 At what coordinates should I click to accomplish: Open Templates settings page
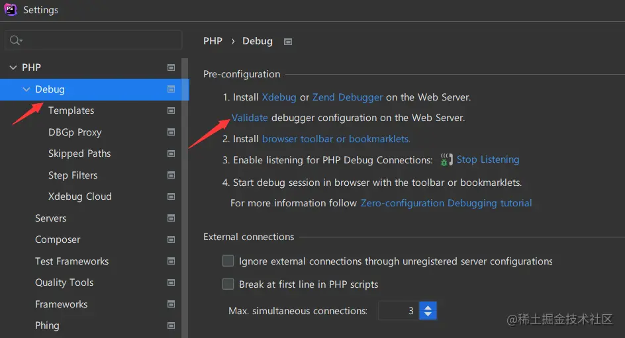point(72,110)
